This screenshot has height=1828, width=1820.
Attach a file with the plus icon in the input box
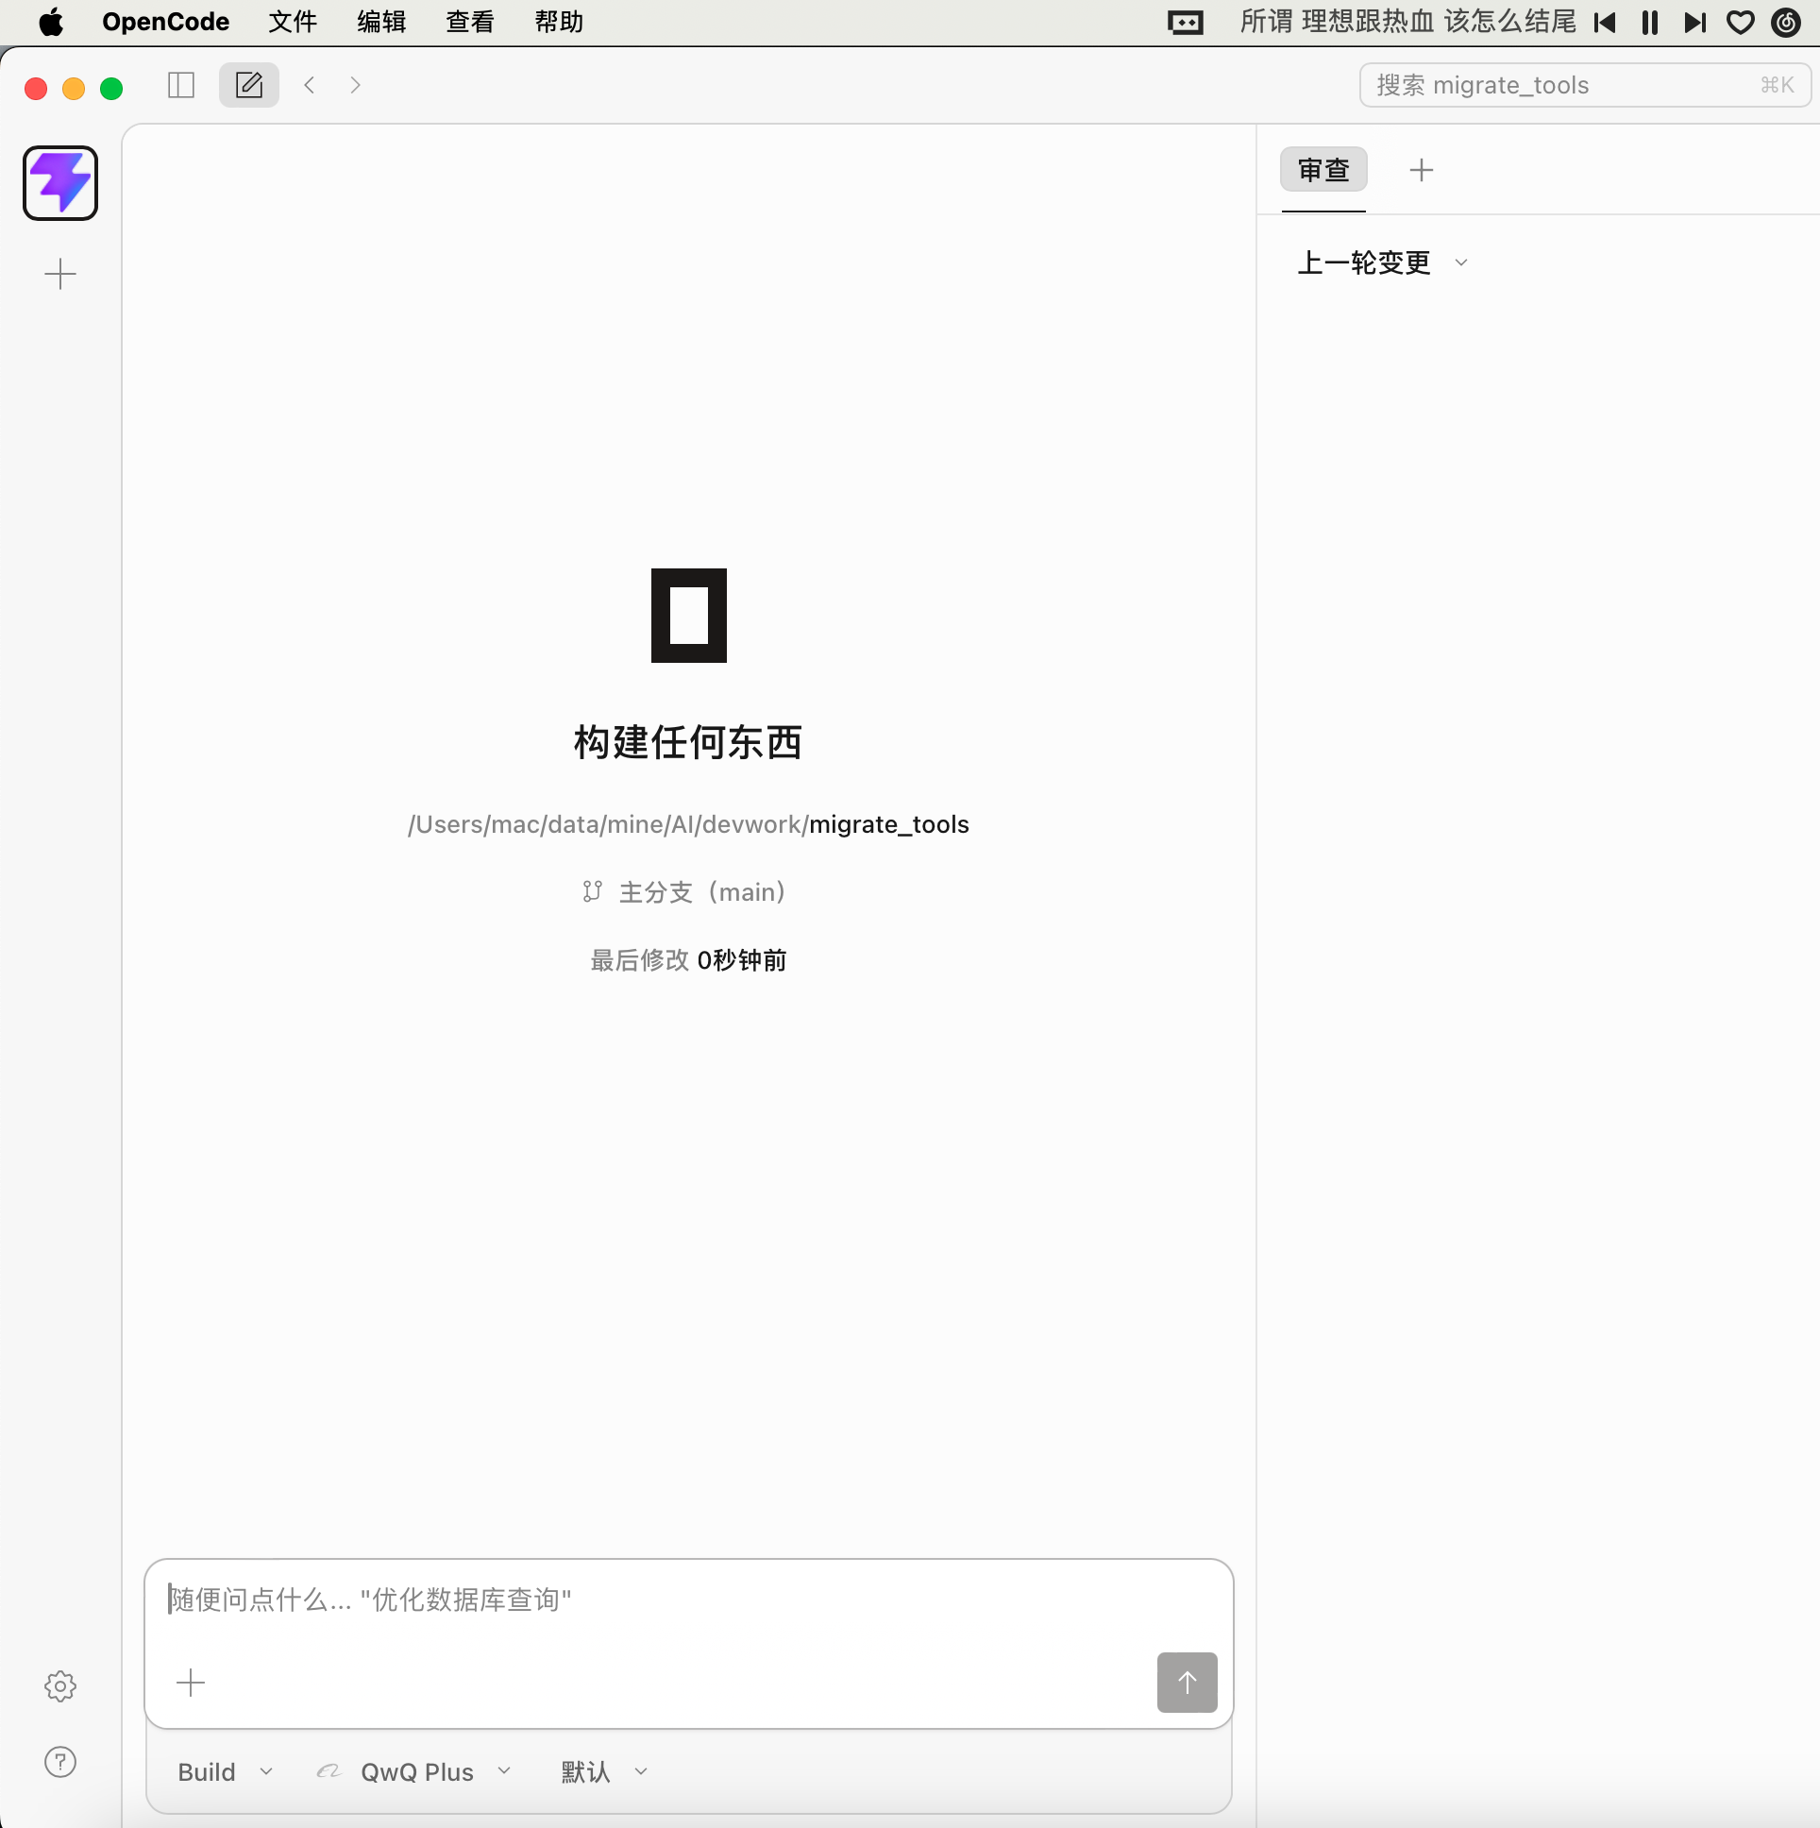(190, 1683)
